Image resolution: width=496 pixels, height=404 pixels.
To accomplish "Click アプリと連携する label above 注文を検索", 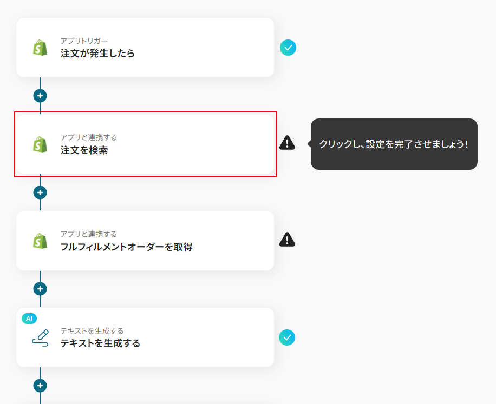I will pyautogui.click(x=89, y=137).
